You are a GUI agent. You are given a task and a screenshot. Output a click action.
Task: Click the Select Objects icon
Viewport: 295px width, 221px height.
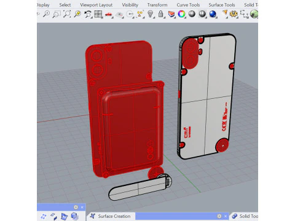(140, 14)
